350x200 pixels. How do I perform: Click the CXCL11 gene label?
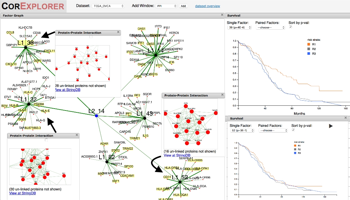click(49, 51)
